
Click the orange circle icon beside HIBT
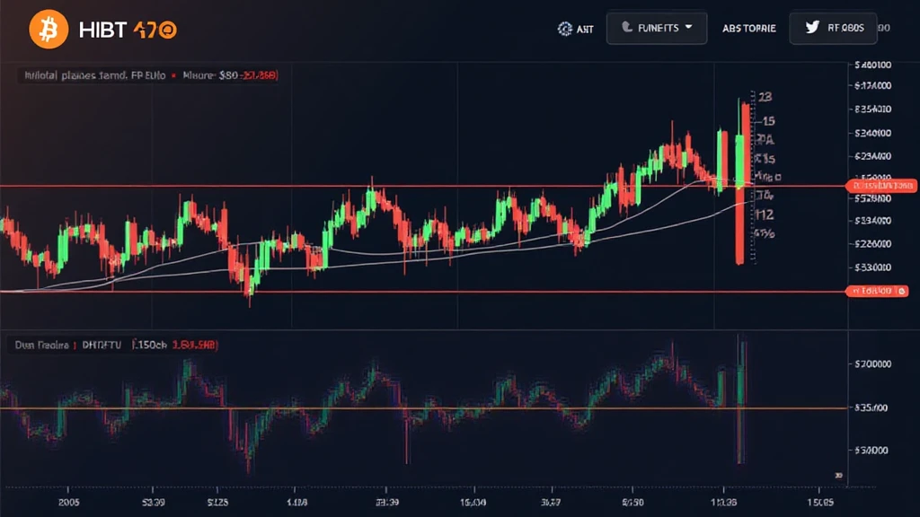(168, 30)
